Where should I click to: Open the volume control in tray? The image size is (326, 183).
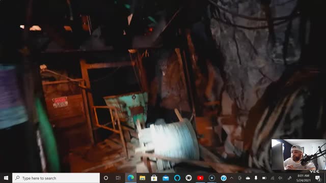tap(280, 178)
